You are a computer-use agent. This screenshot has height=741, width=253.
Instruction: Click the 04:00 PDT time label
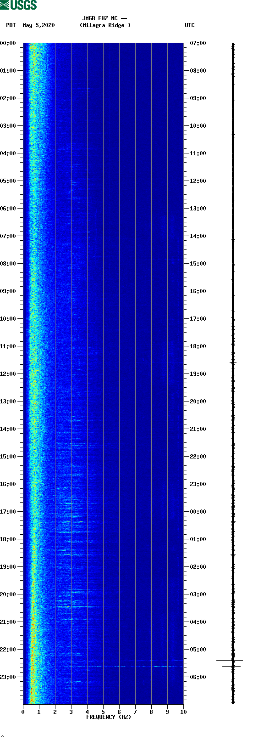8,153
